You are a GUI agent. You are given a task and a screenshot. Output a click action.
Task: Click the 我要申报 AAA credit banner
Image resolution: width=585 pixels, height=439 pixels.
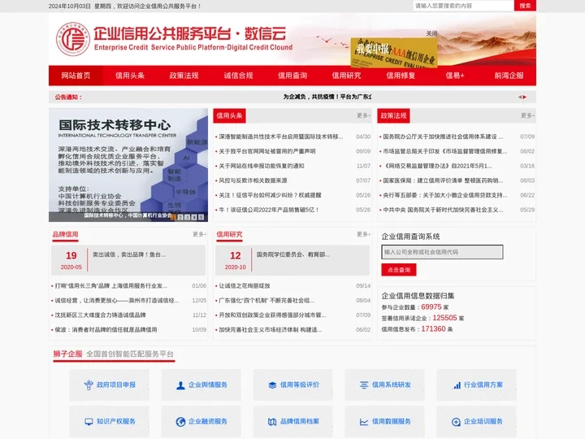pos(394,53)
